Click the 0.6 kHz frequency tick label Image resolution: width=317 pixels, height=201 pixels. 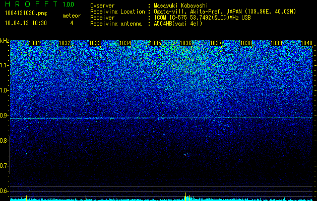click(x=4, y=191)
